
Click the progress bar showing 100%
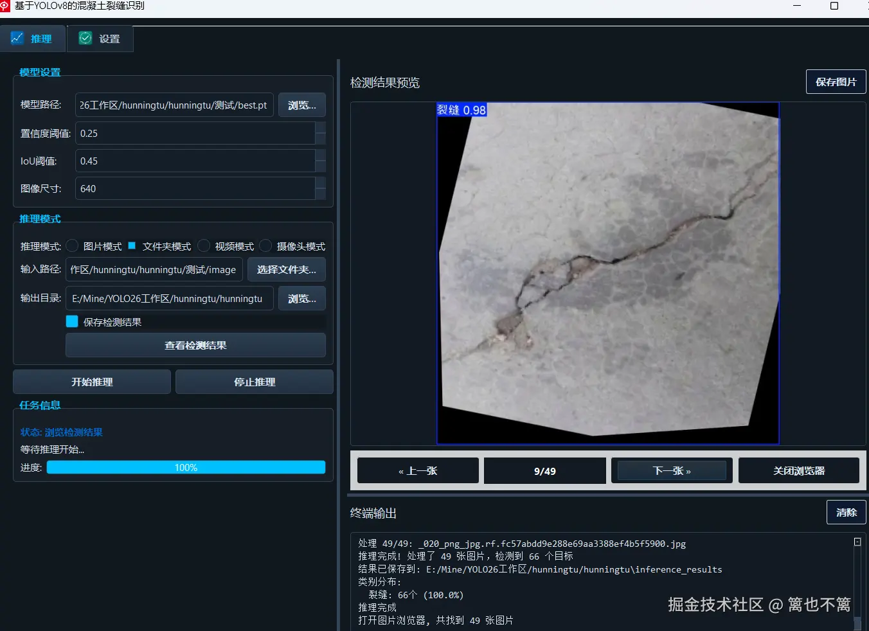[x=186, y=467]
